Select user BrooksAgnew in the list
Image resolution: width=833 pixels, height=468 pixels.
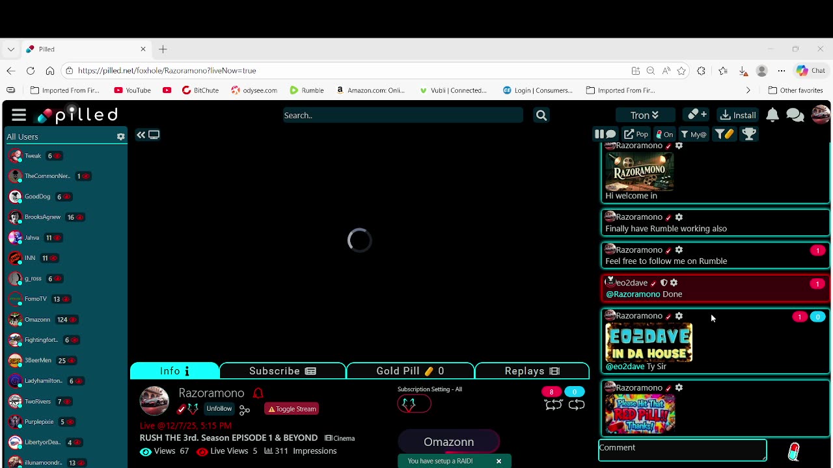[x=42, y=217]
